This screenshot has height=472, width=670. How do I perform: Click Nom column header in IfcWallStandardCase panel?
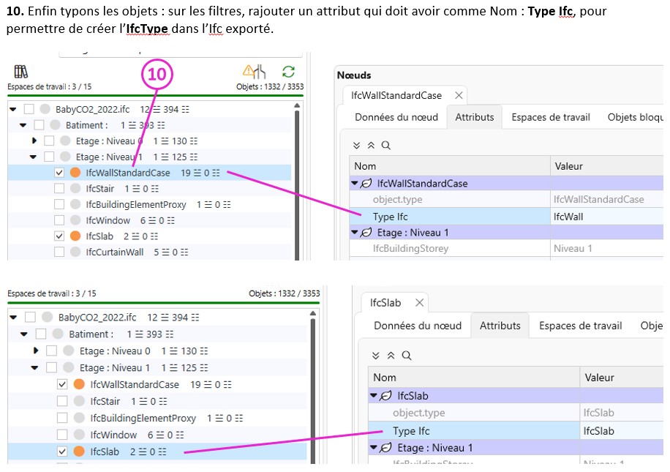click(x=366, y=166)
